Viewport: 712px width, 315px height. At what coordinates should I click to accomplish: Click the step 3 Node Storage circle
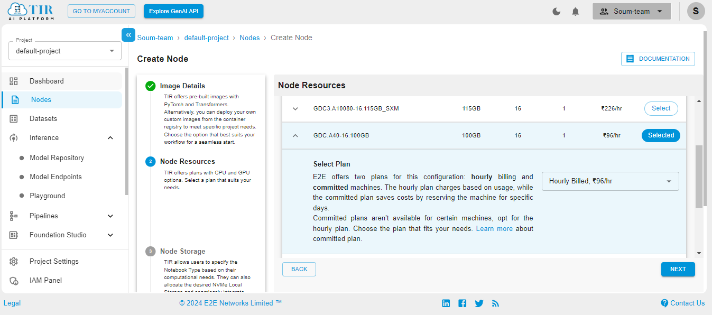151,252
